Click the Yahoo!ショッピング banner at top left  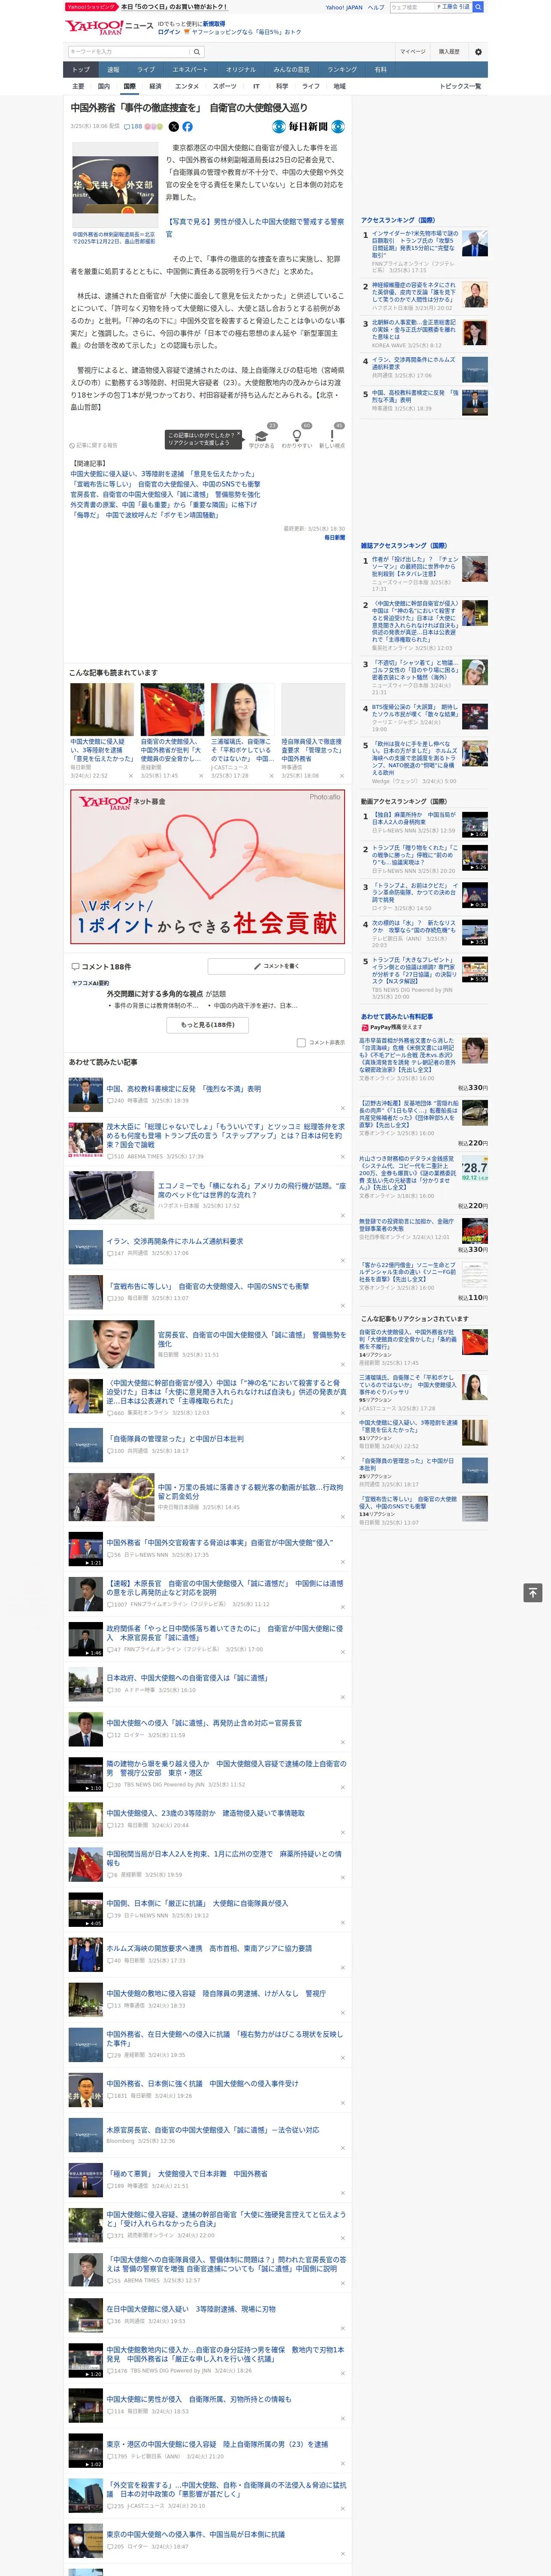click(x=91, y=7)
